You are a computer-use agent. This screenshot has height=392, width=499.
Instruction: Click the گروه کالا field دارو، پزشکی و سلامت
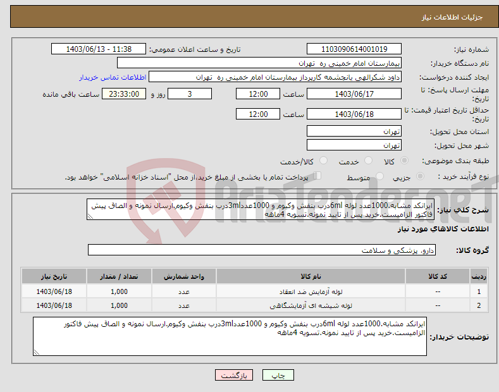[262, 250]
